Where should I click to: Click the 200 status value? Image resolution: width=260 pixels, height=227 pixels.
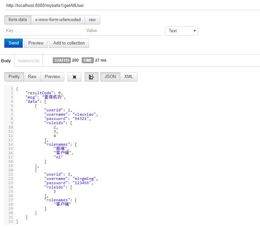click(75, 60)
